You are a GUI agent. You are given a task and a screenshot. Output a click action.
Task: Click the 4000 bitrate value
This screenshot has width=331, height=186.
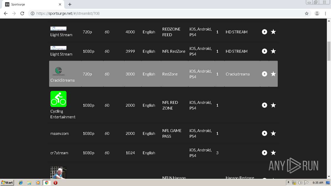[x=130, y=32]
